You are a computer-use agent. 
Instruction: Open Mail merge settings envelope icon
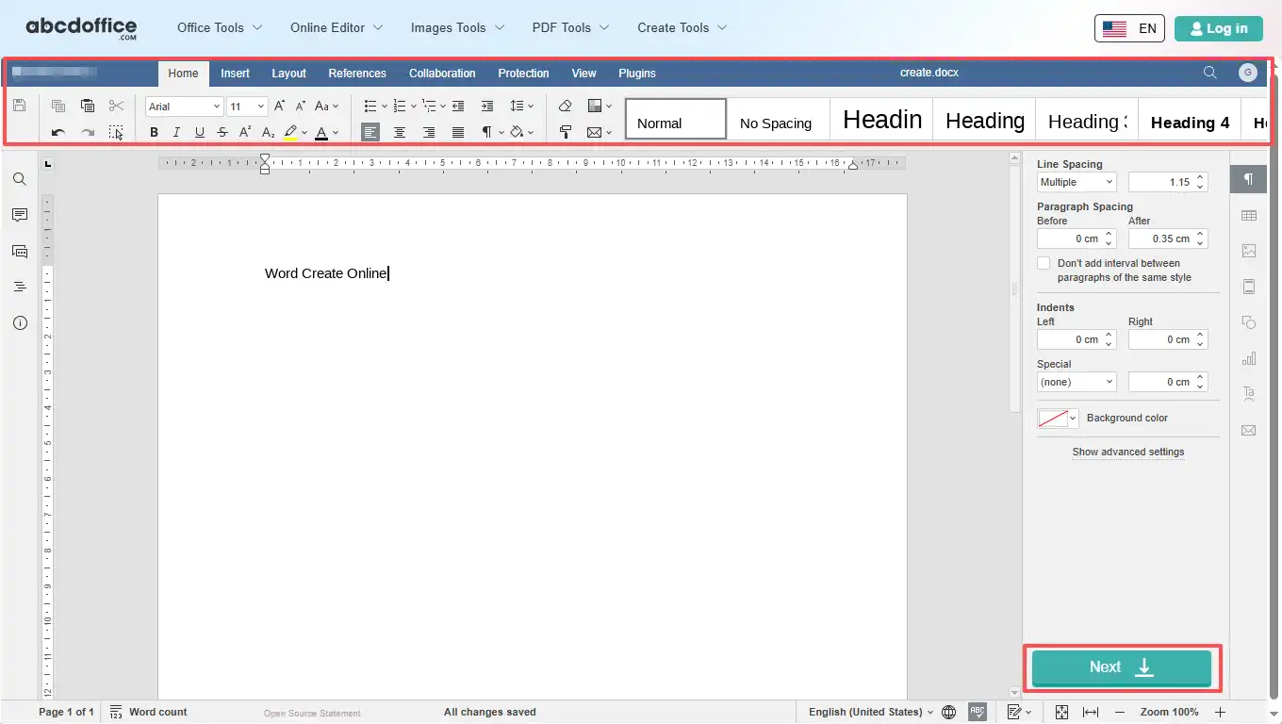click(x=1249, y=430)
